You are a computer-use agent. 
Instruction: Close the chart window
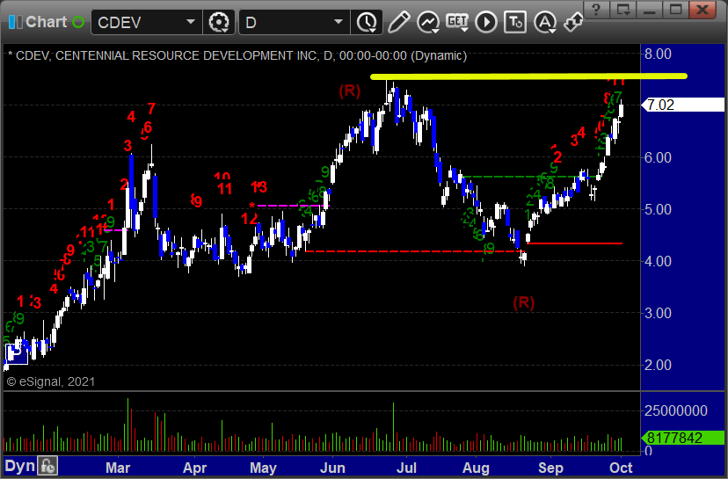pos(703,10)
